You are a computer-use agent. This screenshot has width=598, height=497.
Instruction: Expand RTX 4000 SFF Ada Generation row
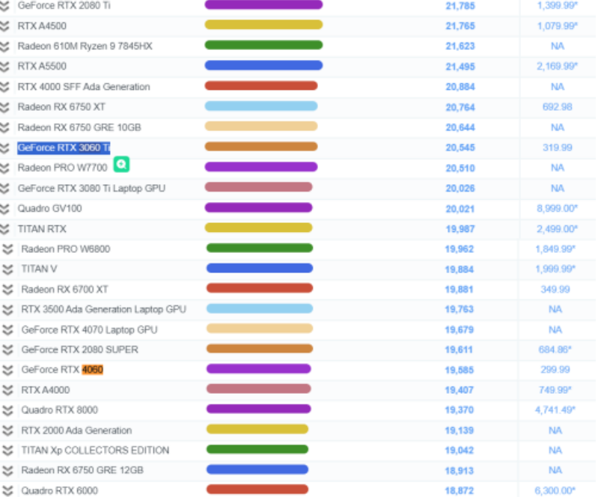[4, 87]
